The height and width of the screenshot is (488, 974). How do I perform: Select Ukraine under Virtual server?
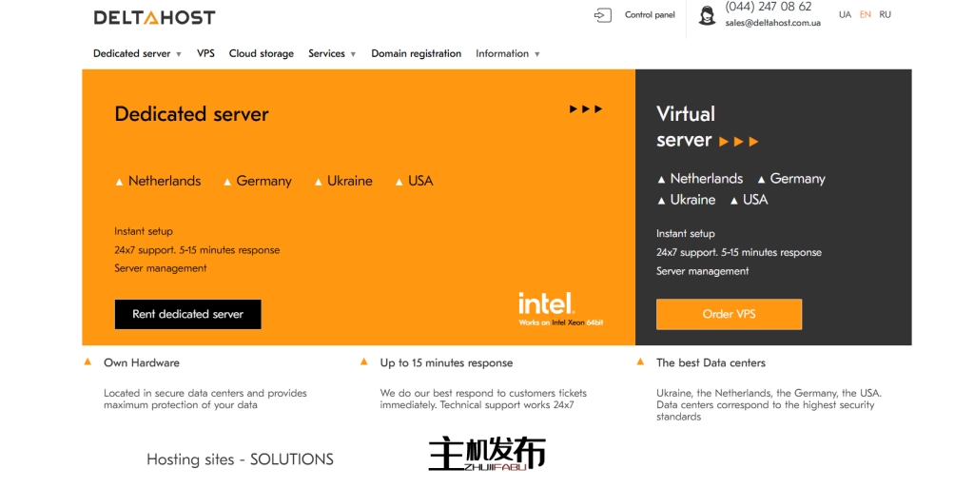pyautogui.click(x=687, y=200)
